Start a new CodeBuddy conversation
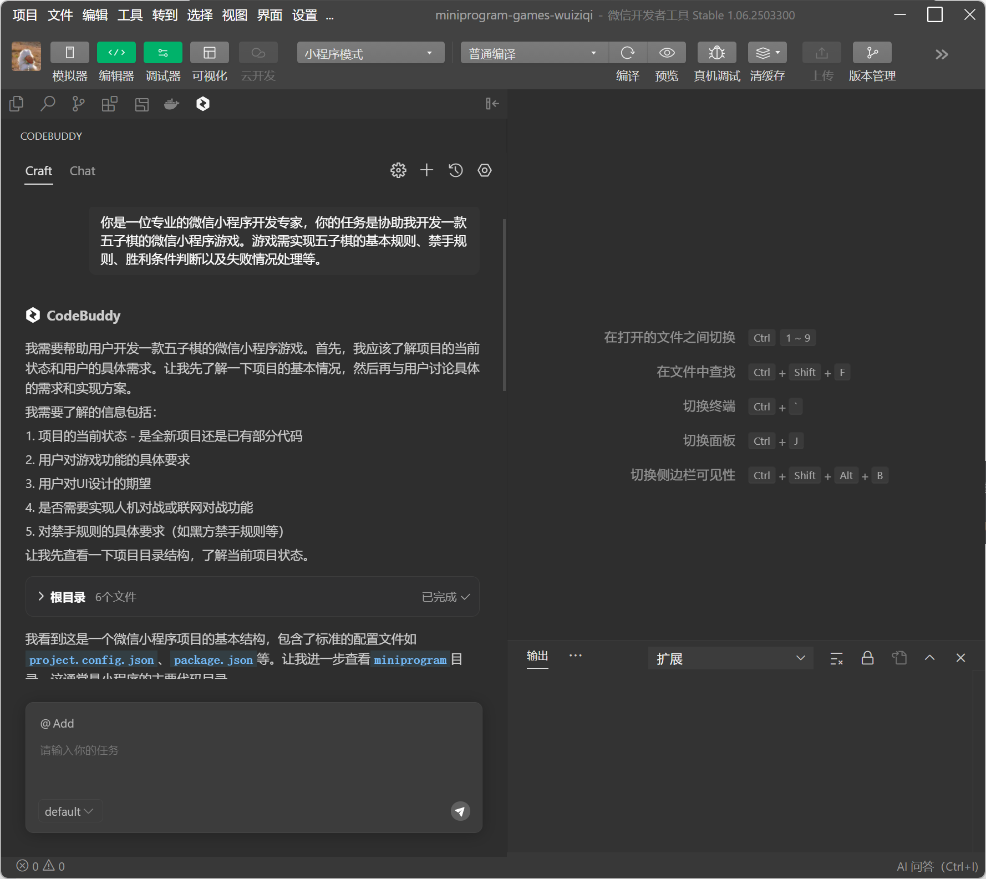This screenshot has height=879, width=986. 426,170
